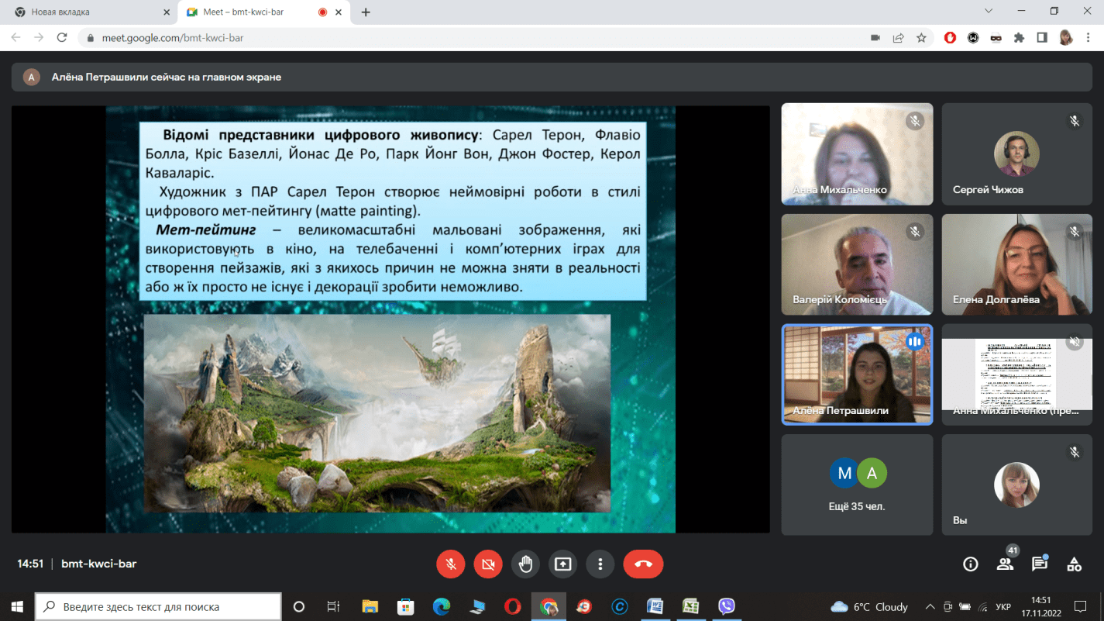View site information lock icon
The height and width of the screenshot is (621, 1104).
(x=91, y=37)
